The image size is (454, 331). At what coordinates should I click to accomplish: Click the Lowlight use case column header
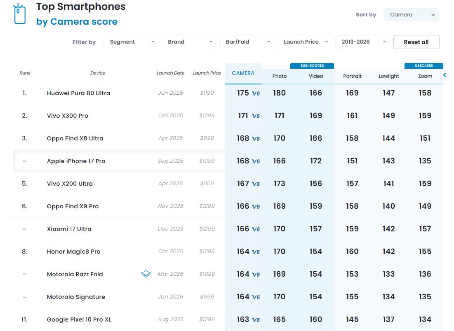pyautogui.click(x=388, y=76)
